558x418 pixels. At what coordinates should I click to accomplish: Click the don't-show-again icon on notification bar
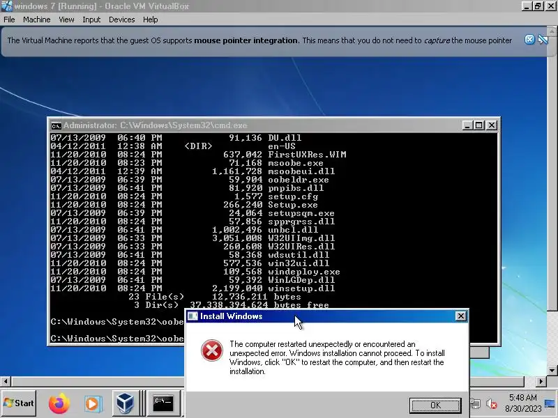pyautogui.click(x=543, y=40)
